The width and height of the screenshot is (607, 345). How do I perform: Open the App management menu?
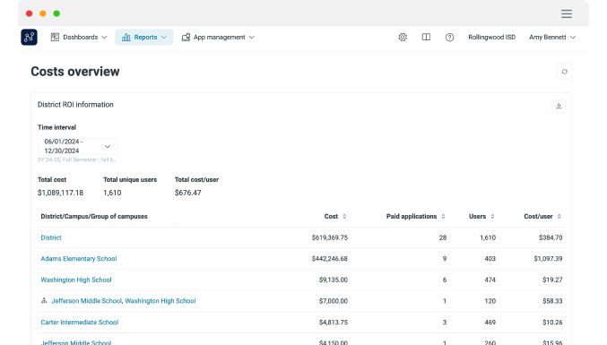coord(218,37)
